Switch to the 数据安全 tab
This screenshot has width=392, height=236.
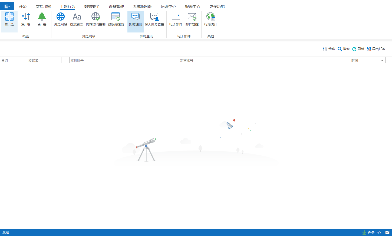tap(92, 6)
